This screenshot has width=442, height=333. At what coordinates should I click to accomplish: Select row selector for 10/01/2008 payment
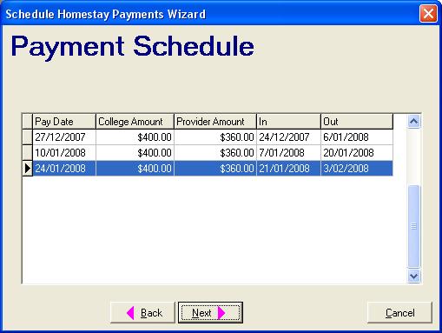pos(27,152)
